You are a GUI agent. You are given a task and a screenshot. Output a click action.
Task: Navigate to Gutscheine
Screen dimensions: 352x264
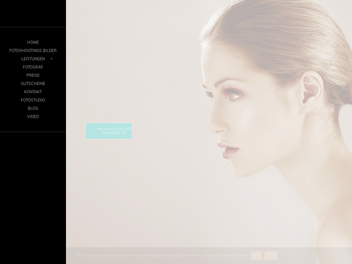(x=33, y=84)
